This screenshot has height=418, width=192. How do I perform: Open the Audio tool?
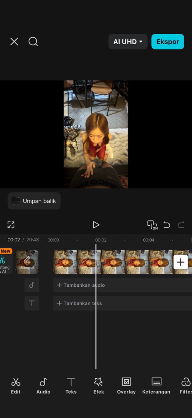point(43,386)
